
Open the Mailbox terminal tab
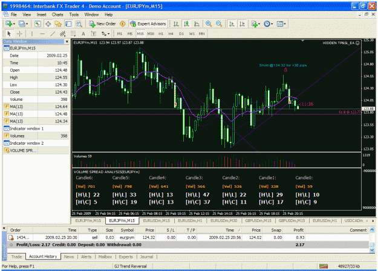click(x=105, y=257)
